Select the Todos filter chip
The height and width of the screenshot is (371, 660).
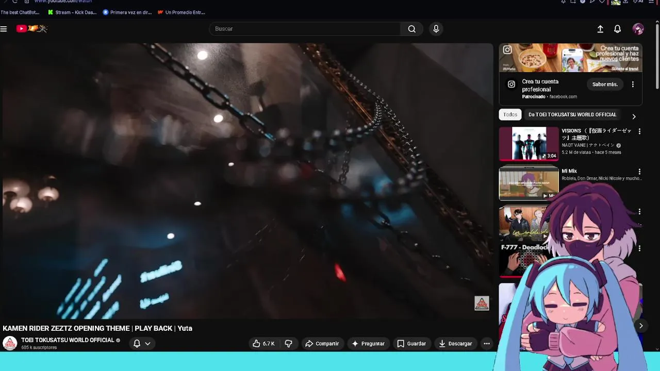510,114
